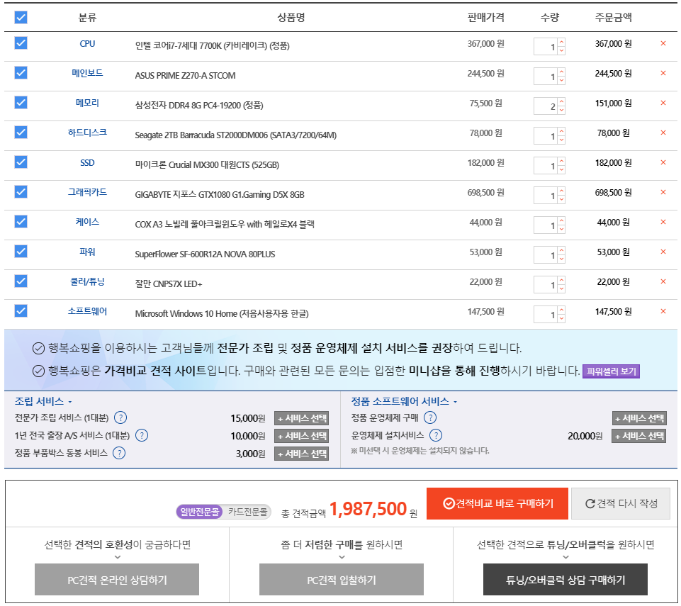Decrease 메모리 quantity with down arrow
Viewport: 681px width, 606px height.
561,110
